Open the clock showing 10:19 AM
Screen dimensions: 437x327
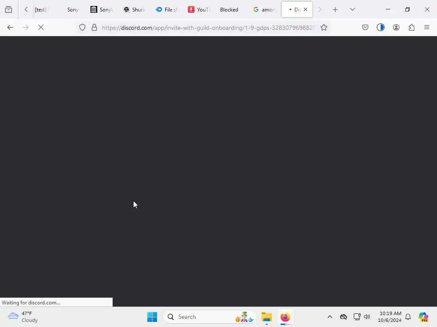(389, 317)
